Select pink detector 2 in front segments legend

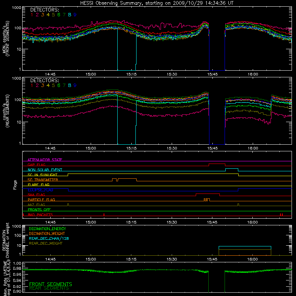point(37,15)
